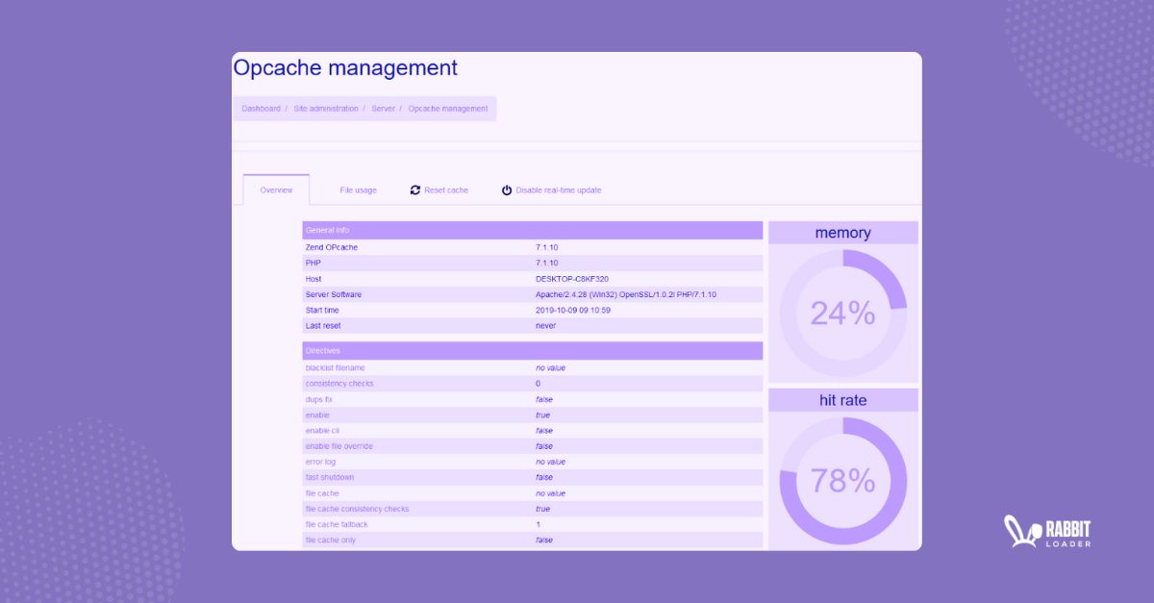
Task: Navigate to Server via the breadcrumb
Action: (x=383, y=108)
